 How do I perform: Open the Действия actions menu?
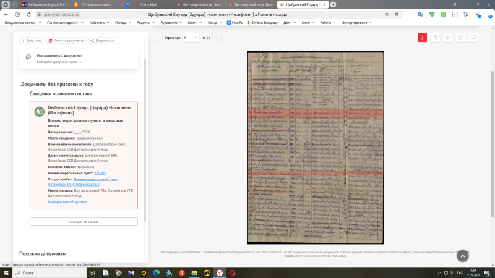coord(32,40)
